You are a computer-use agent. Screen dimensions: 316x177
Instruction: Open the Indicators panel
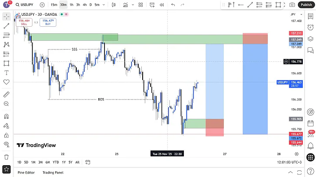(126, 5)
